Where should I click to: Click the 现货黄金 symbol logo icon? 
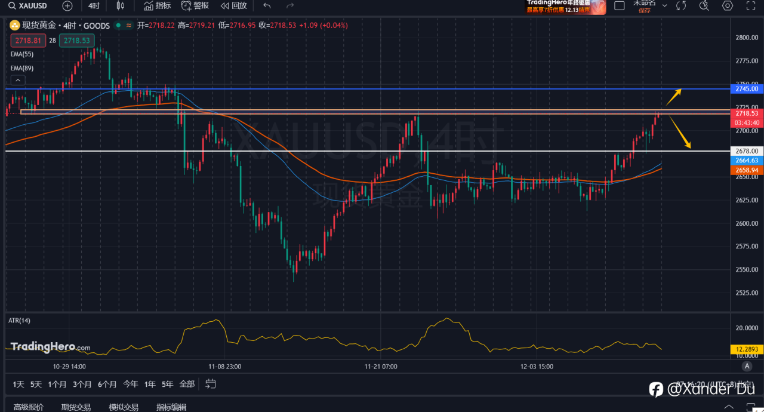(14, 26)
